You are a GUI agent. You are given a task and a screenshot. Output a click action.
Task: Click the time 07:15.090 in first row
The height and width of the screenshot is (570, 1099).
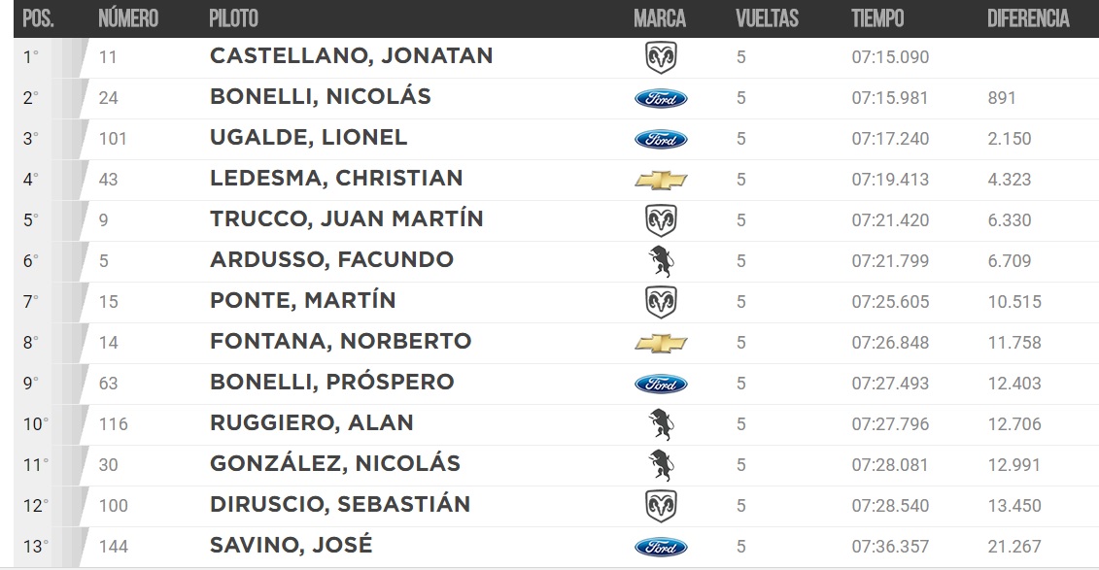click(x=890, y=57)
